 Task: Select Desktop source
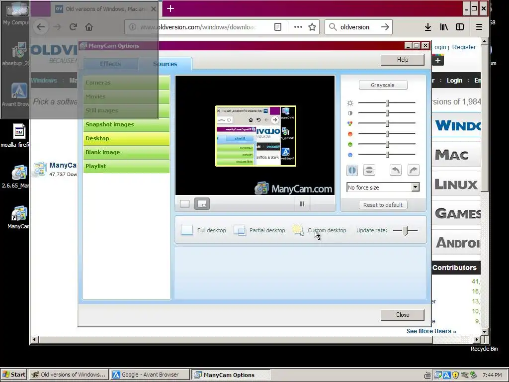126,138
